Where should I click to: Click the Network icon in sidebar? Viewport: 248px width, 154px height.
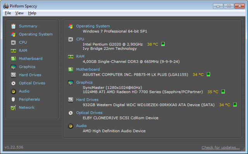pos(14,108)
